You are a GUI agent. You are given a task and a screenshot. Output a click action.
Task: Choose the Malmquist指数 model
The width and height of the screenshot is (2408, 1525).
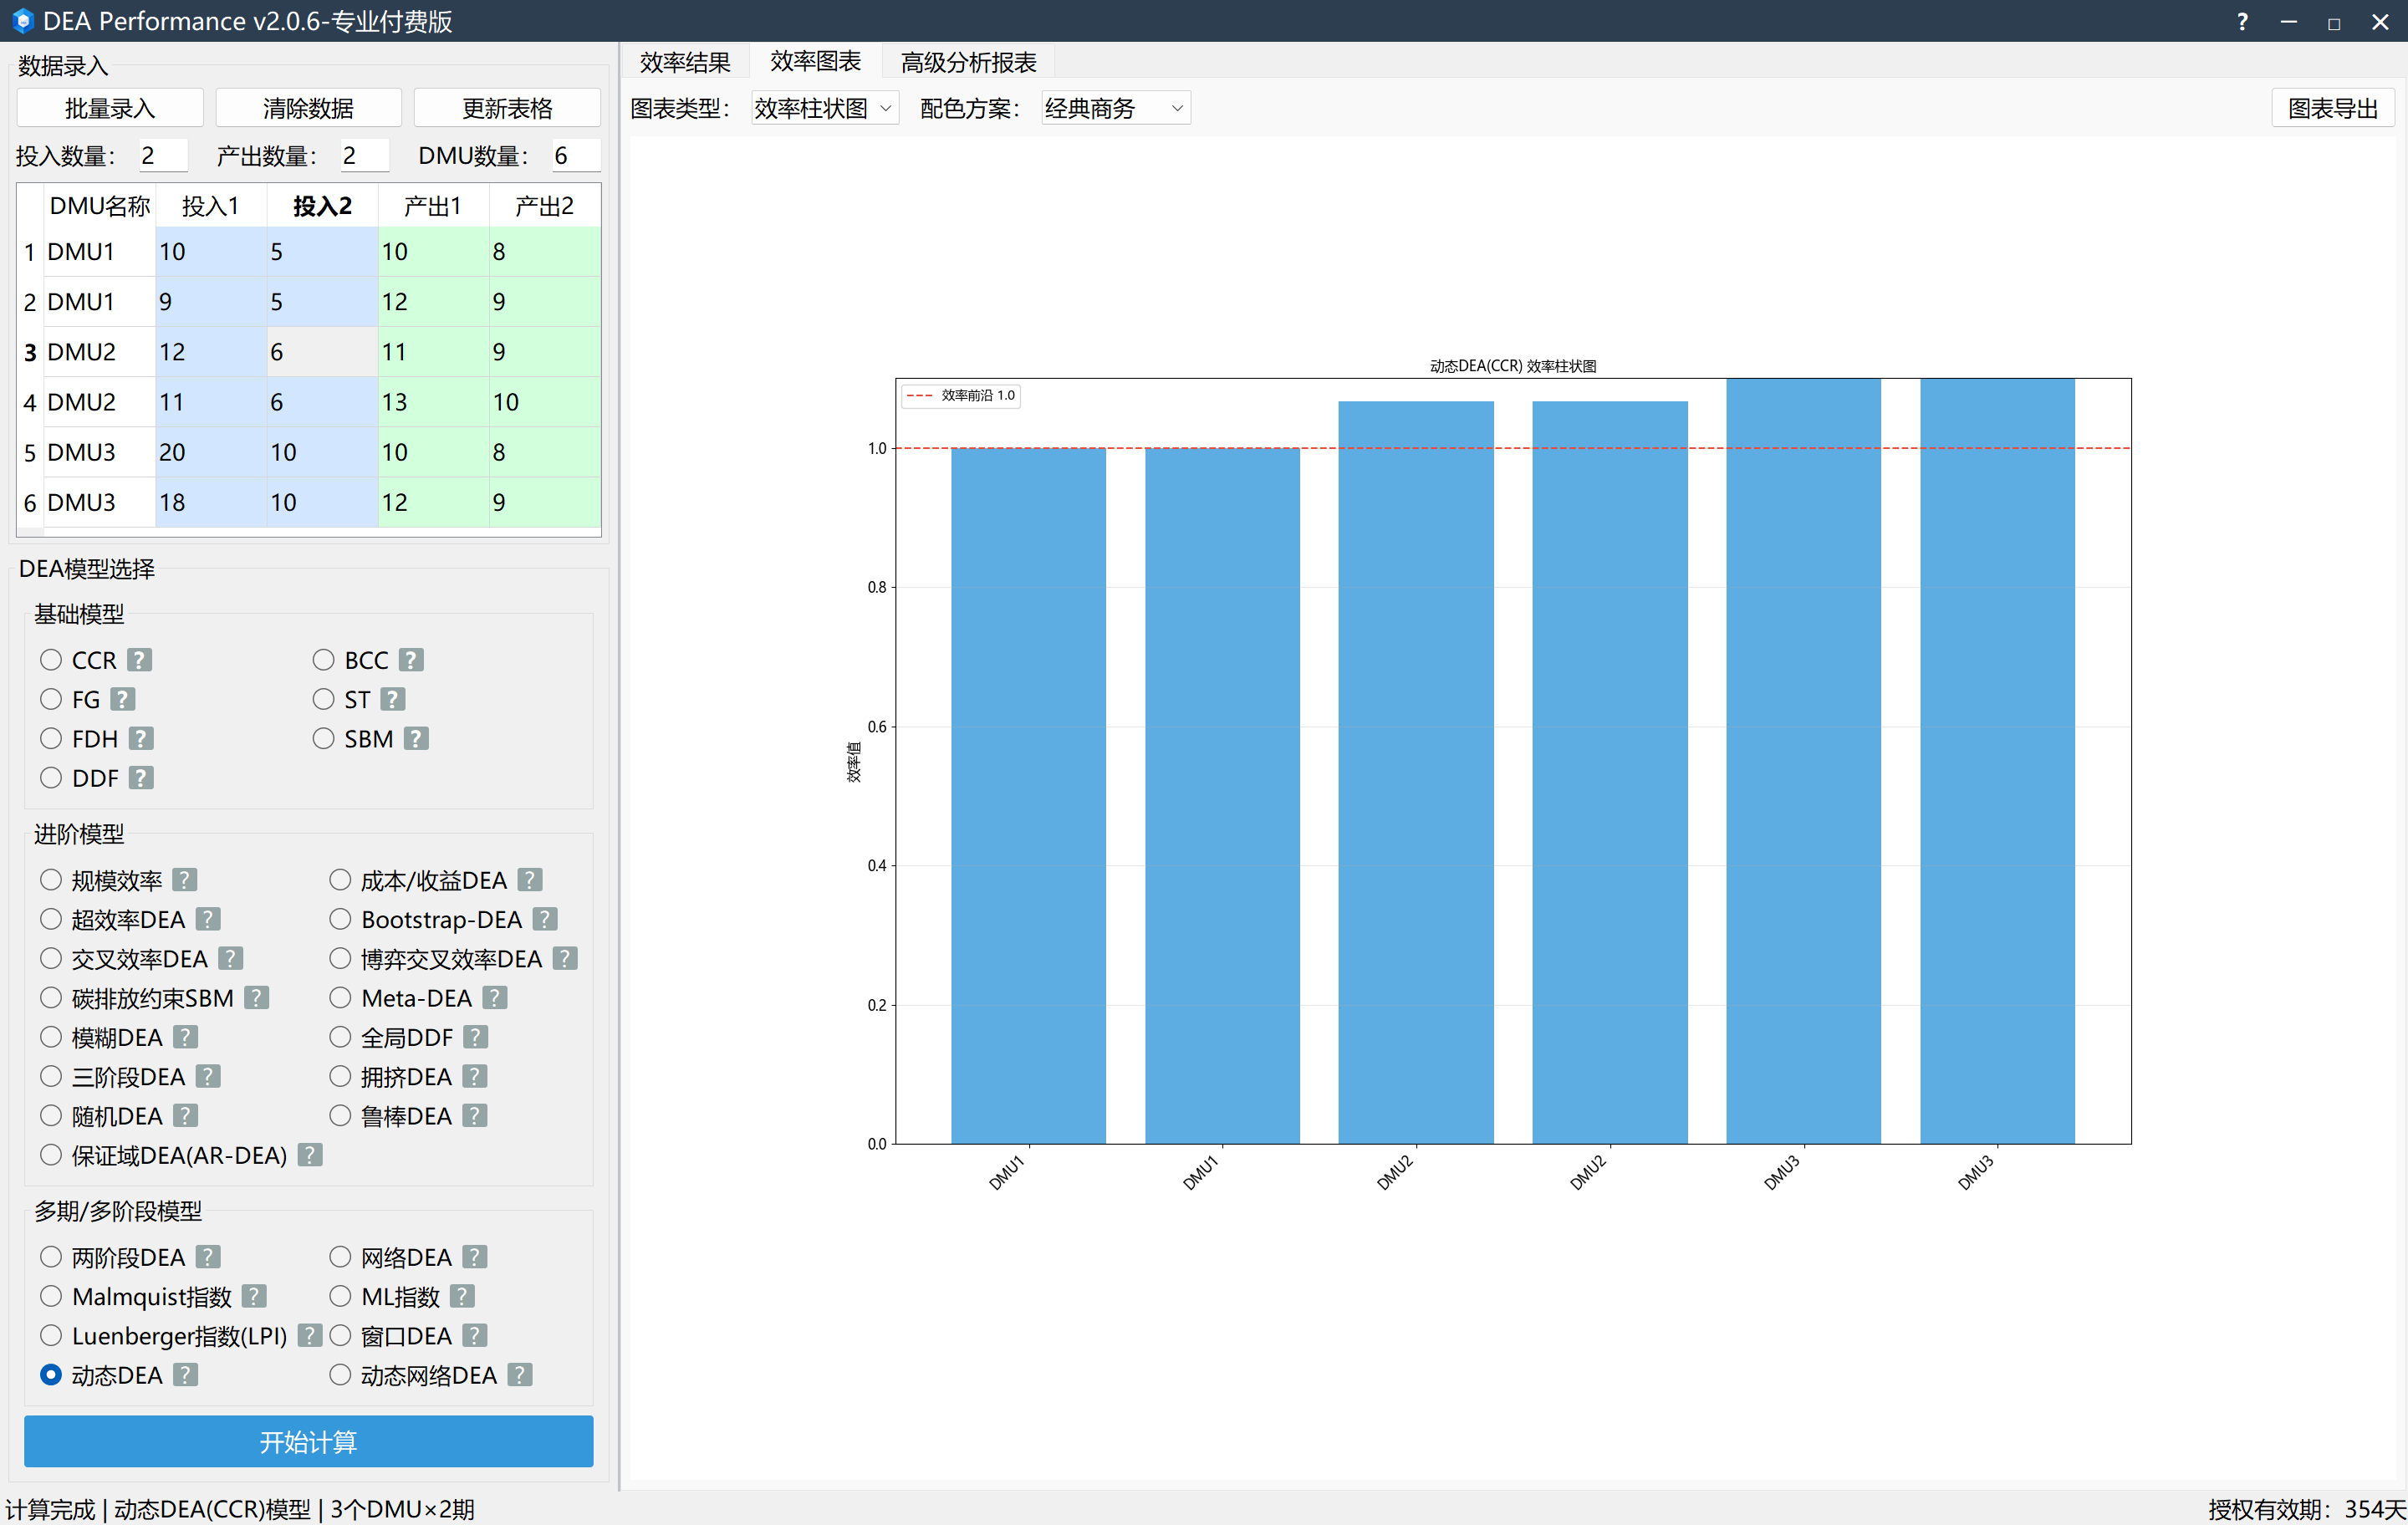(x=51, y=1296)
